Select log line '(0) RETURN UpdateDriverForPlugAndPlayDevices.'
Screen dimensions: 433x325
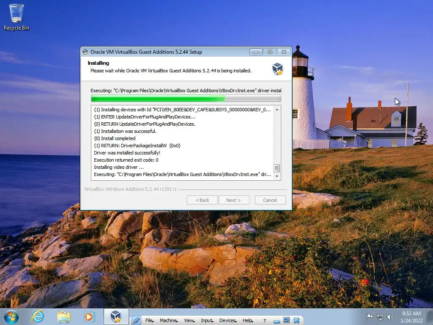click(145, 124)
